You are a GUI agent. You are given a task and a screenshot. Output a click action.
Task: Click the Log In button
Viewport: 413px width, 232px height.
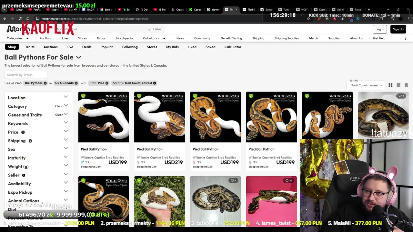tap(380, 29)
